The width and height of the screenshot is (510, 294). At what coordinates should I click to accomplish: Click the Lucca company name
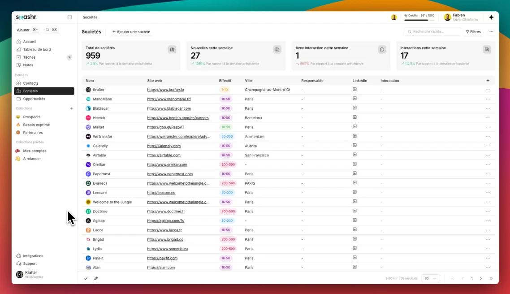[x=98, y=230]
